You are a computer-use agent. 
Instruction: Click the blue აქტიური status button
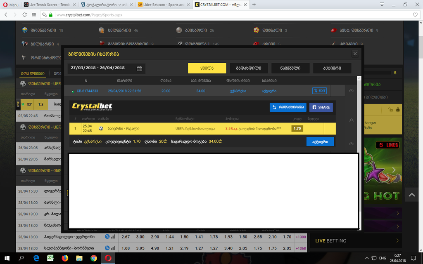point(320,142)
